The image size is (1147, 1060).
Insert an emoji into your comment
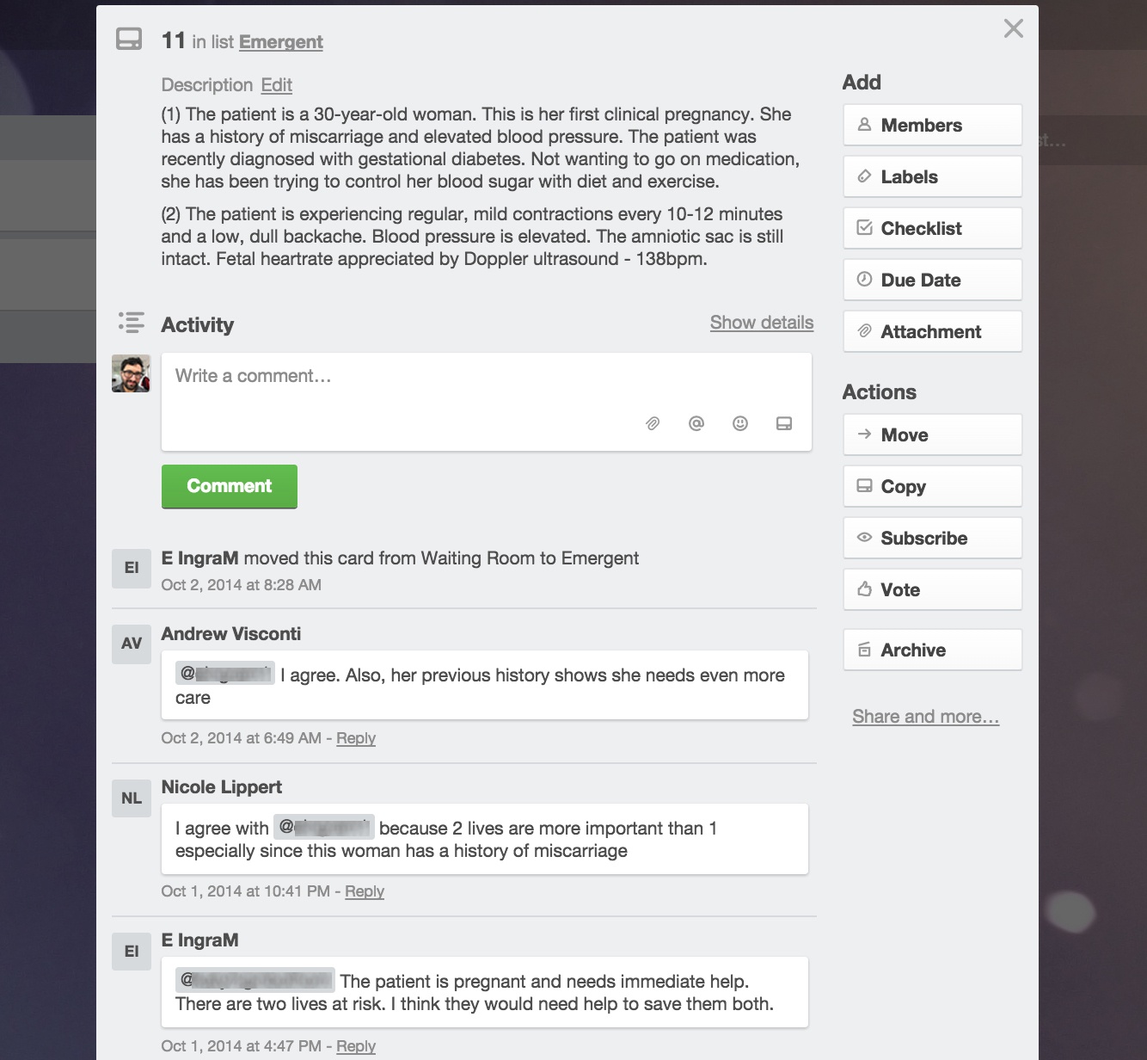(740, 423)
